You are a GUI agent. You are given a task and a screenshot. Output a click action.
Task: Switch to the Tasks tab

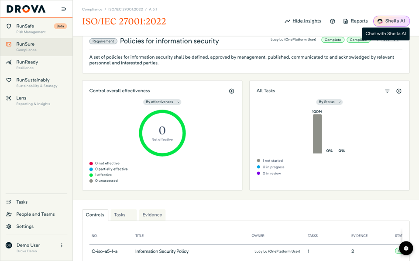(124, 214)
